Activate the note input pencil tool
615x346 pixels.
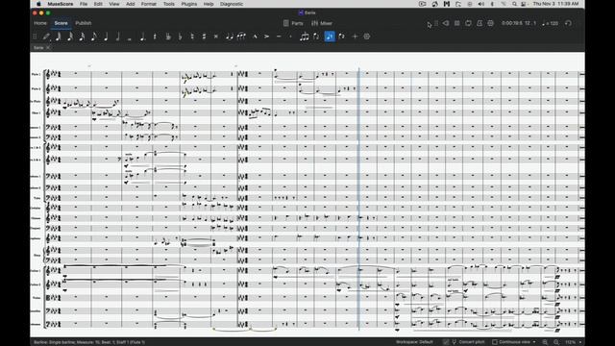click(x=46, y=37)
